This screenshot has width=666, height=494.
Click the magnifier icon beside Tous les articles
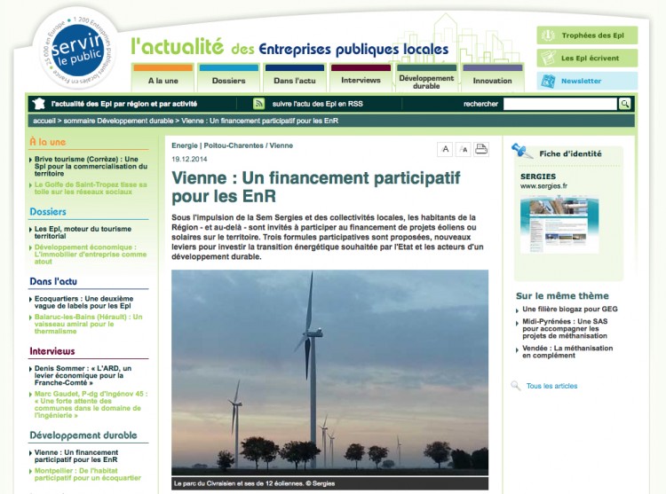[x=516, y=386]
